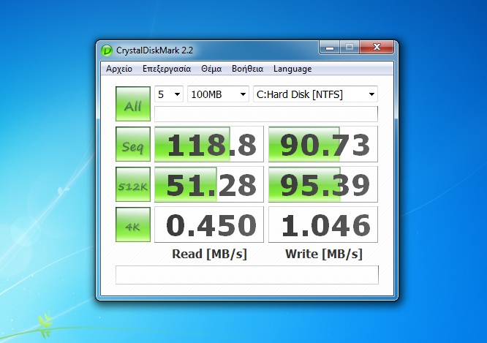The image size is (487, 343).
Task: Click the empty comment field at bottom
Action: point(247,275)
